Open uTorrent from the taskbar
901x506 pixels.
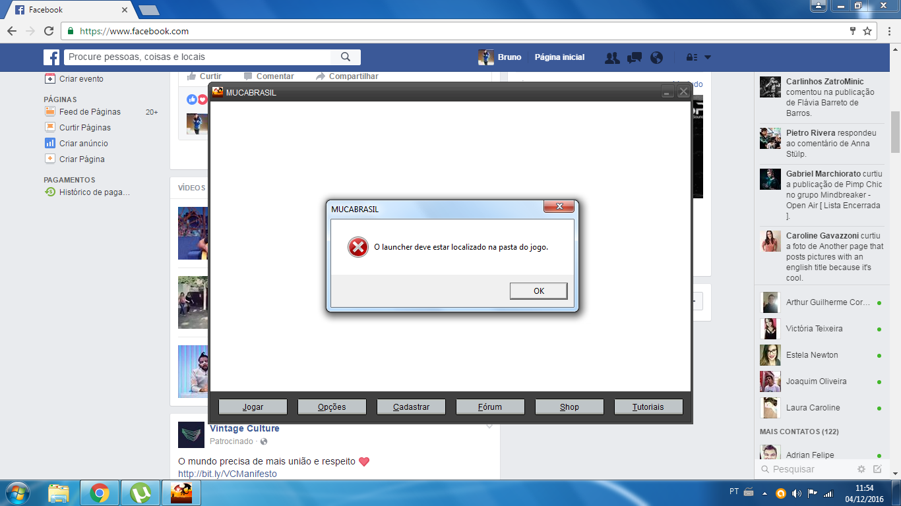(140, 493)
